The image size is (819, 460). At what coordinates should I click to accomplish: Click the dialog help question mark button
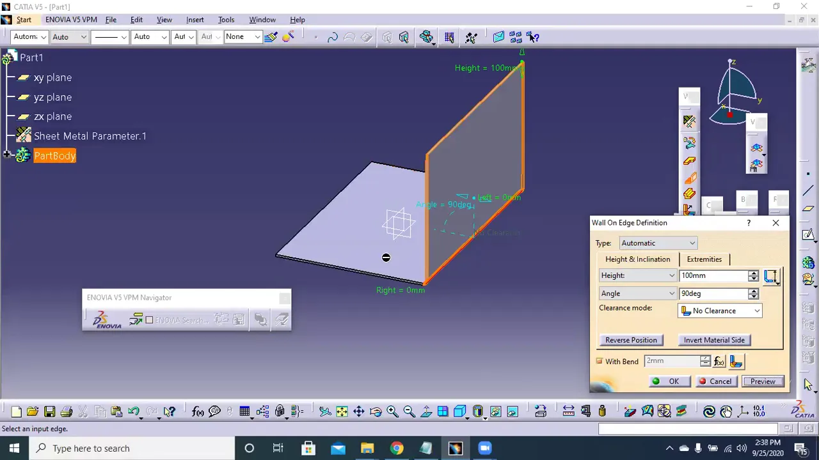pyautogui.click(x=749, y=223)
